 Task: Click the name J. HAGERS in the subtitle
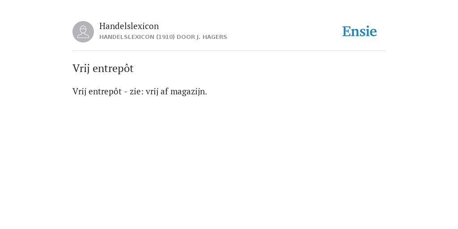(212, 37)
